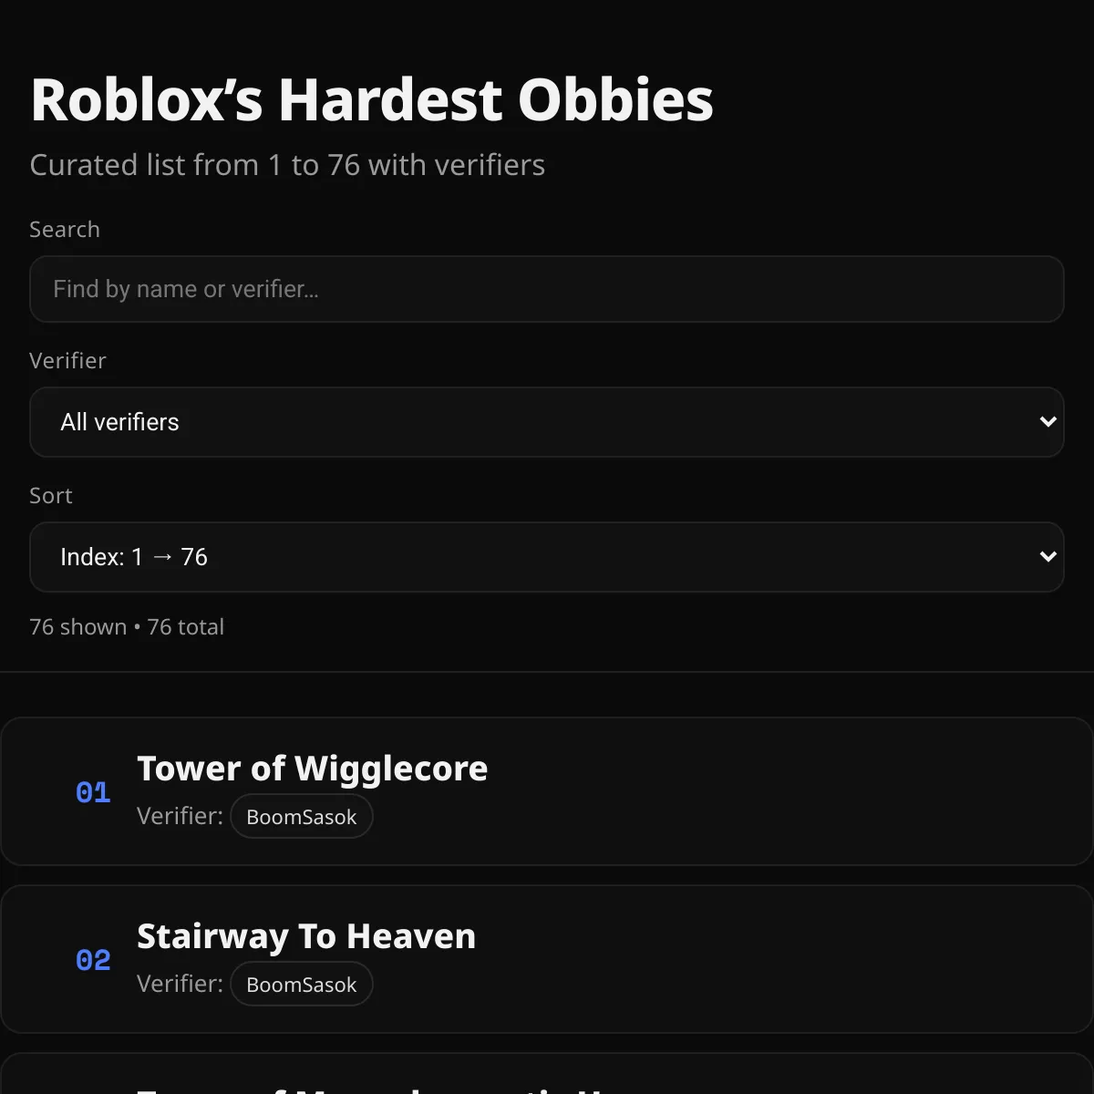Viewport: 1094px width, 1094px height.
Task: Click the Sort label
Action: (x=50, y=496)
